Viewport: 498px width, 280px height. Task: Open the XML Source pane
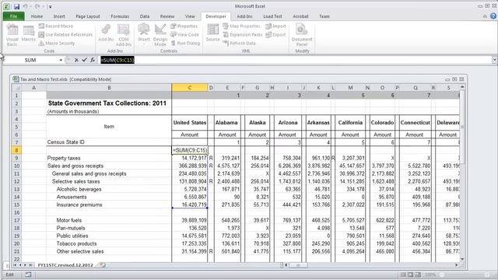[x=212, y=33]
